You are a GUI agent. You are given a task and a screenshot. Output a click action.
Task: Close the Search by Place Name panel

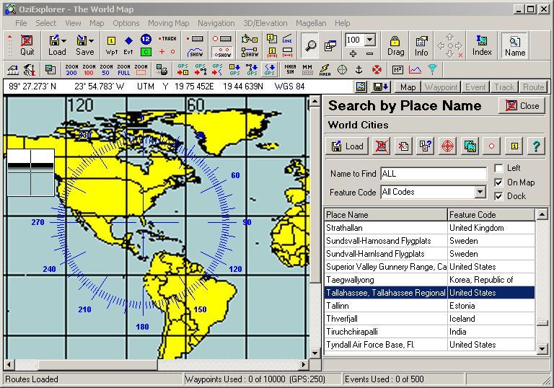522,105
